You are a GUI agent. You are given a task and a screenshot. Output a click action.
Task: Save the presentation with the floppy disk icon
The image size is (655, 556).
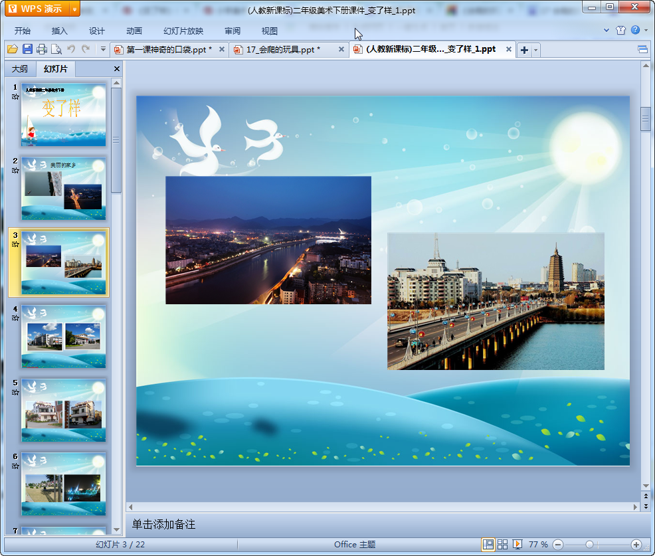coord(27,49)
